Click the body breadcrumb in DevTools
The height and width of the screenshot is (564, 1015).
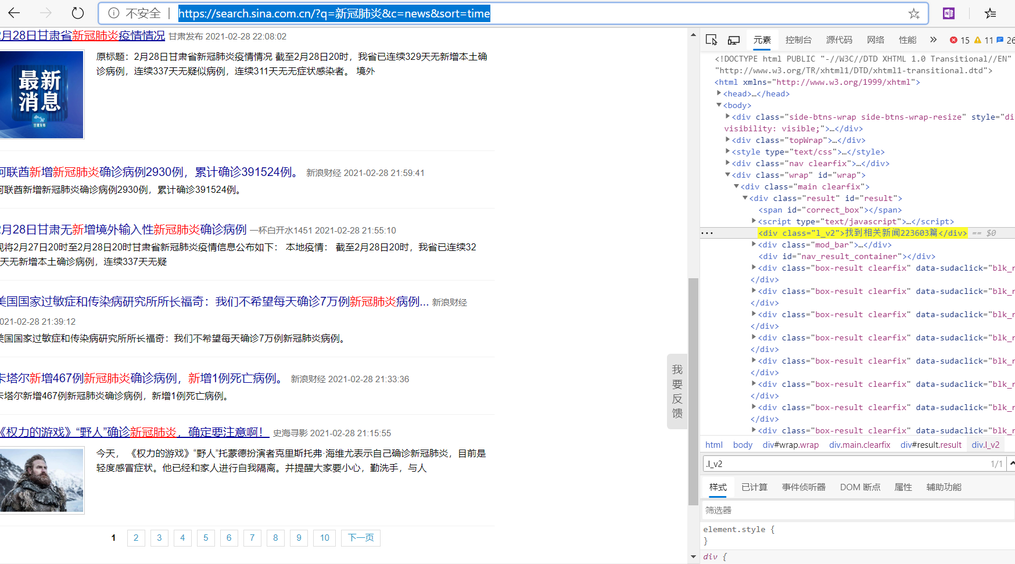tap(743, 445)
